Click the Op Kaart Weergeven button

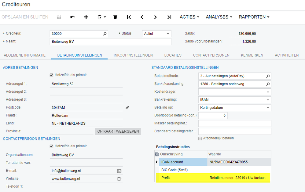(x=118, y=131)
